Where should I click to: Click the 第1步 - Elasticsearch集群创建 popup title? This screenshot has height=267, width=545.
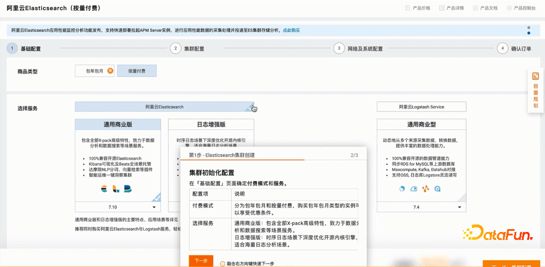(222, 155)
